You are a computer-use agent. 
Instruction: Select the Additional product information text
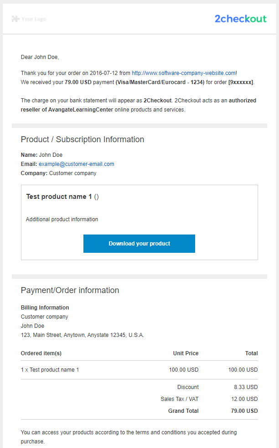pos(62,219)
